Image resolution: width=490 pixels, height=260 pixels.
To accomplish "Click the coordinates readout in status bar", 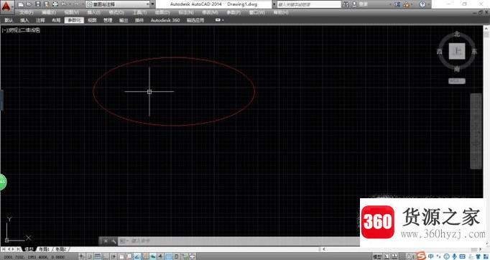I will pos(34,257).
